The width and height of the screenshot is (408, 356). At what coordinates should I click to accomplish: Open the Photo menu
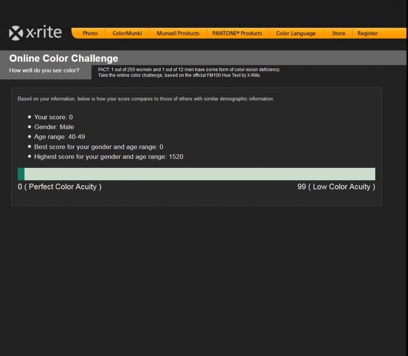coord(90,33)
